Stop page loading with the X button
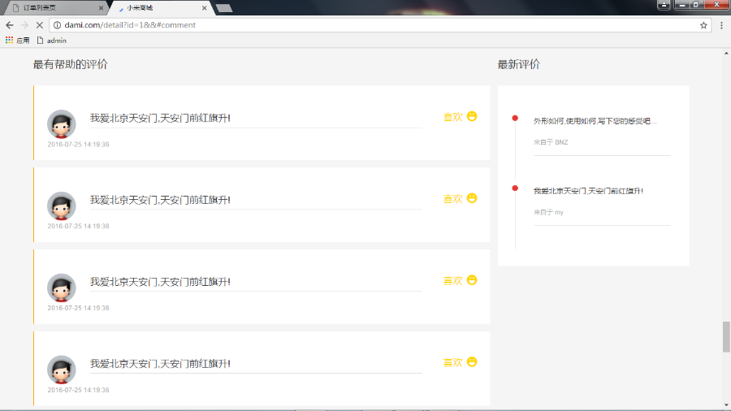 40,25
